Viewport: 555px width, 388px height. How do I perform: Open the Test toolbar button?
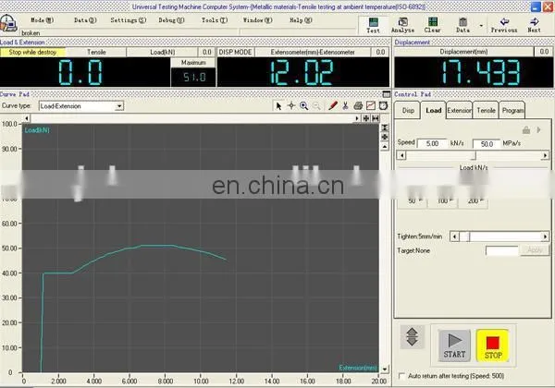(x=373, y=26)
